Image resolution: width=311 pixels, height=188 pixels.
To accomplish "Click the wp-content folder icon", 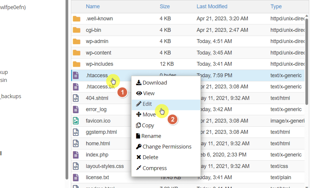I will (76, 53).
